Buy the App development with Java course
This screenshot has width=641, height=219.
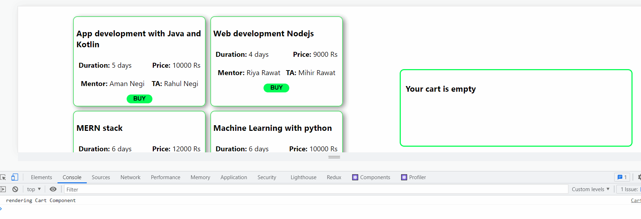[139, 99]
